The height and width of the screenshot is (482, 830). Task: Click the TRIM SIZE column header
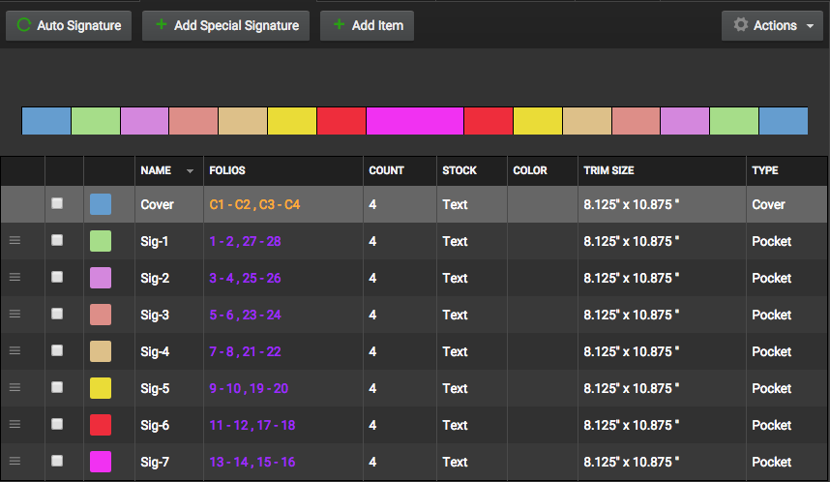(608, 170)
